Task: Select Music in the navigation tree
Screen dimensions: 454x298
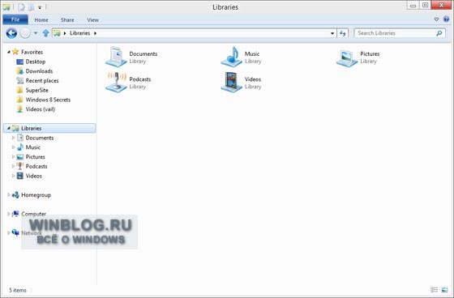Action: [x=33, y=147]
